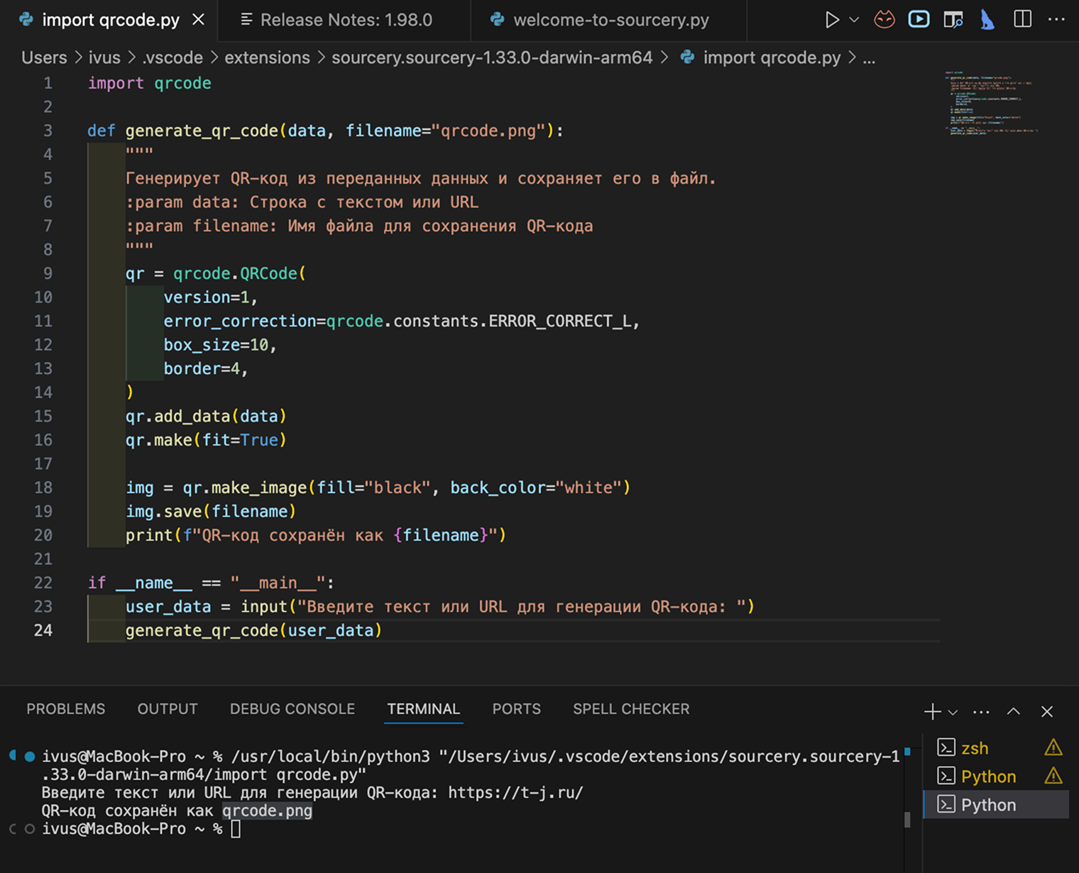Close the import qrcode.py tab
Screen dimensions: 1079x873
coord(199,20)
